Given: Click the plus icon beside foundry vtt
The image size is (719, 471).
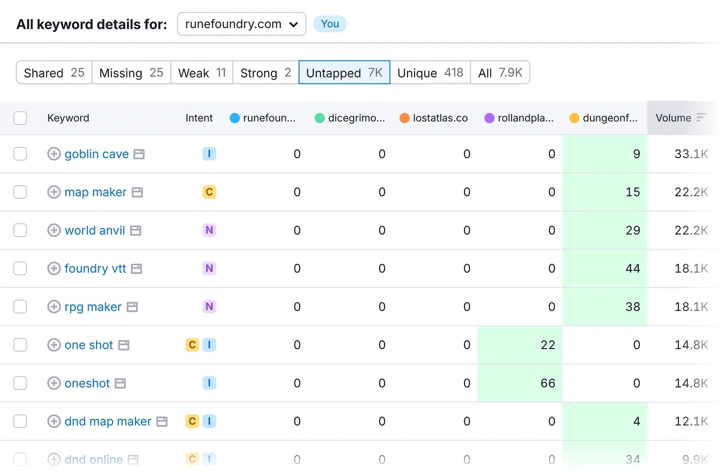Looking at the screenshot, I should tap(54, 268).
